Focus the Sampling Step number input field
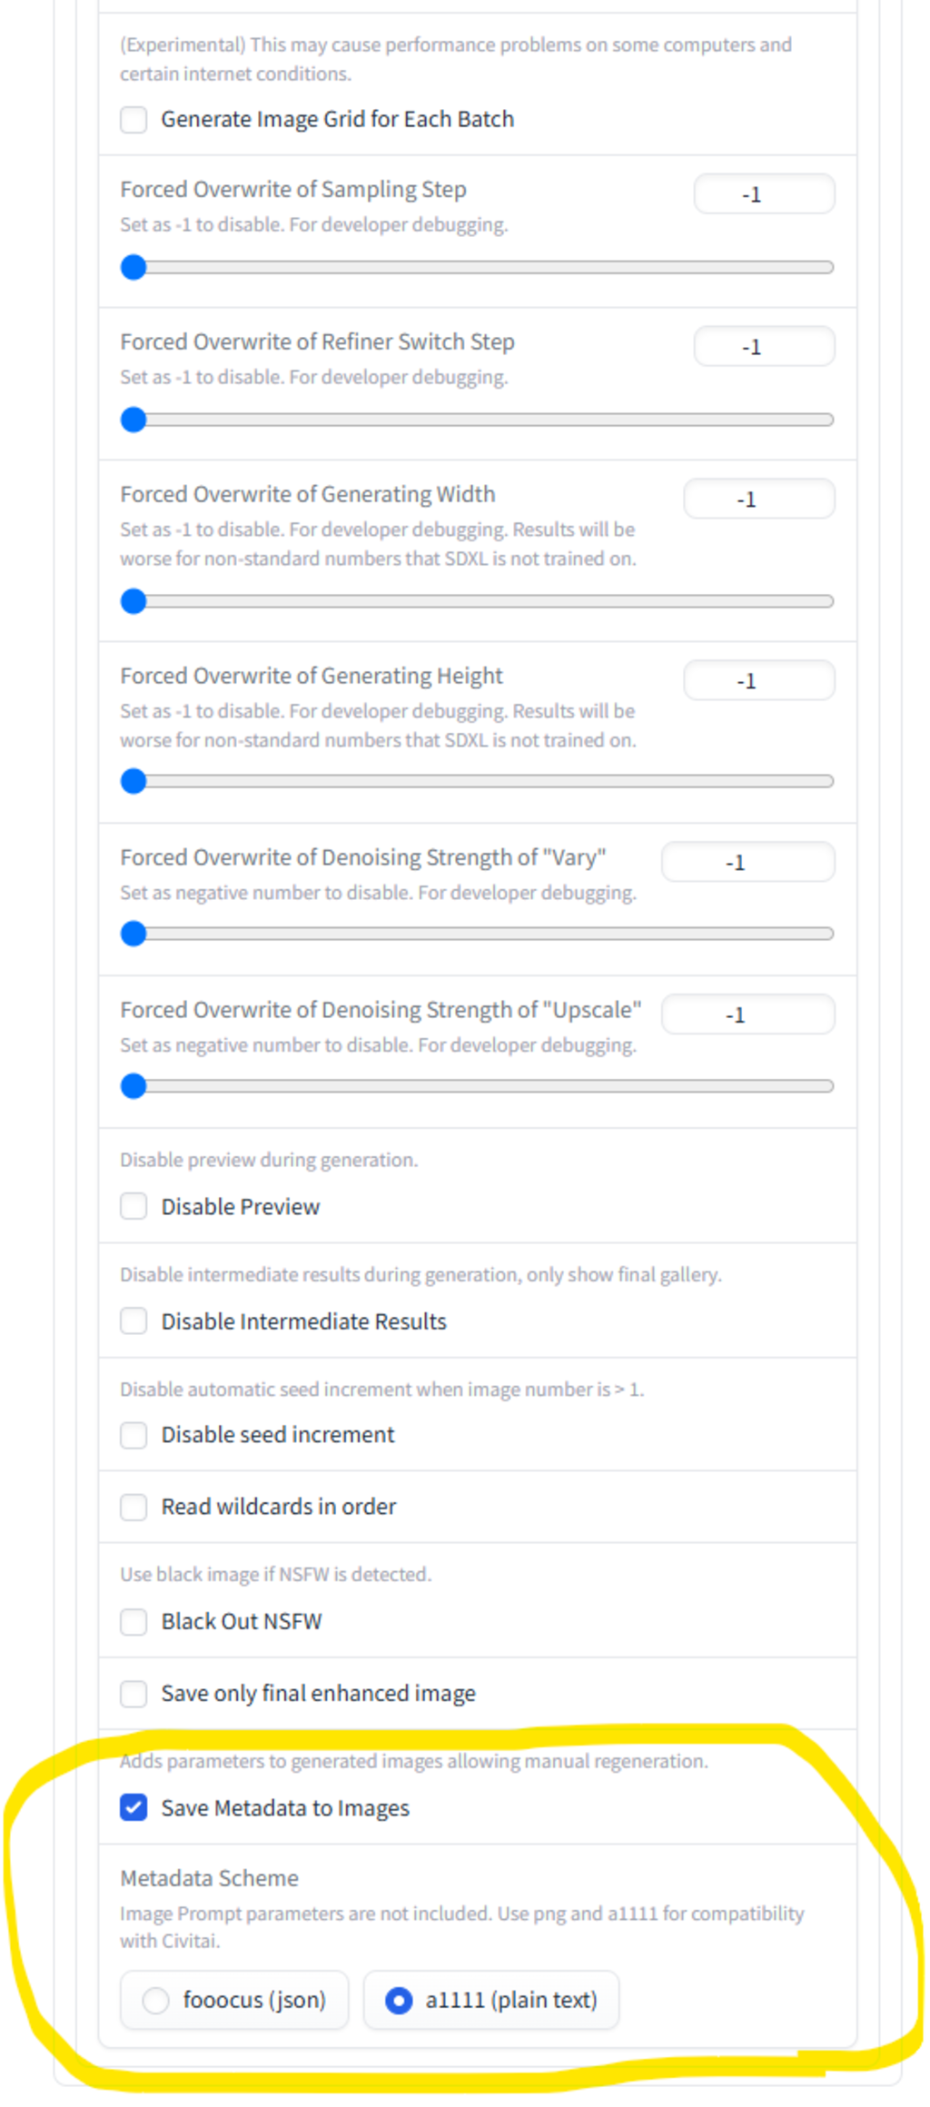Screen dimensions: 930x2107 [763, 194]
